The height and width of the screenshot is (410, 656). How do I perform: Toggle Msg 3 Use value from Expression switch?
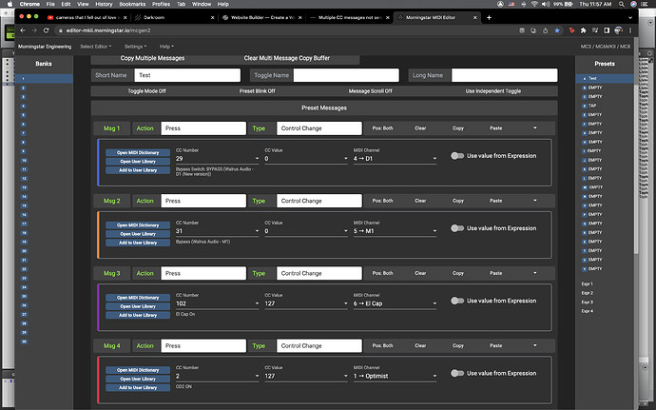[x=457, y=301]
